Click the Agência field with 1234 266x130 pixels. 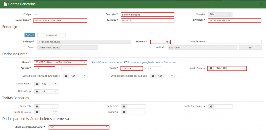[44, 68]
